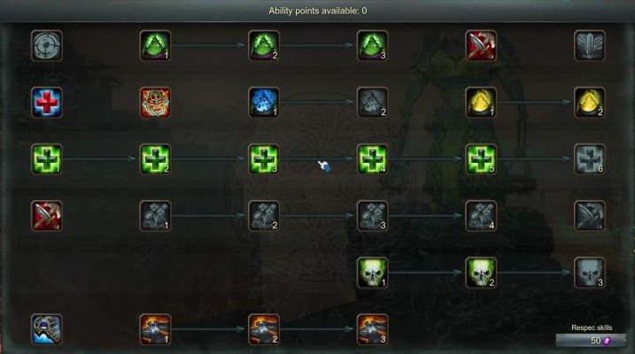The height and width of the screenshot is (354, 635).
Task: Select the green skull skill rank 1
Action: pyautogui.click(x=373, y=273)
